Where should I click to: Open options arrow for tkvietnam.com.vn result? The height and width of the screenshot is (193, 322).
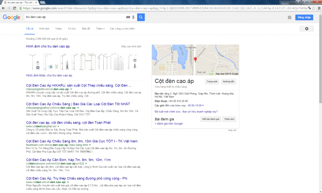coord(90,145)
